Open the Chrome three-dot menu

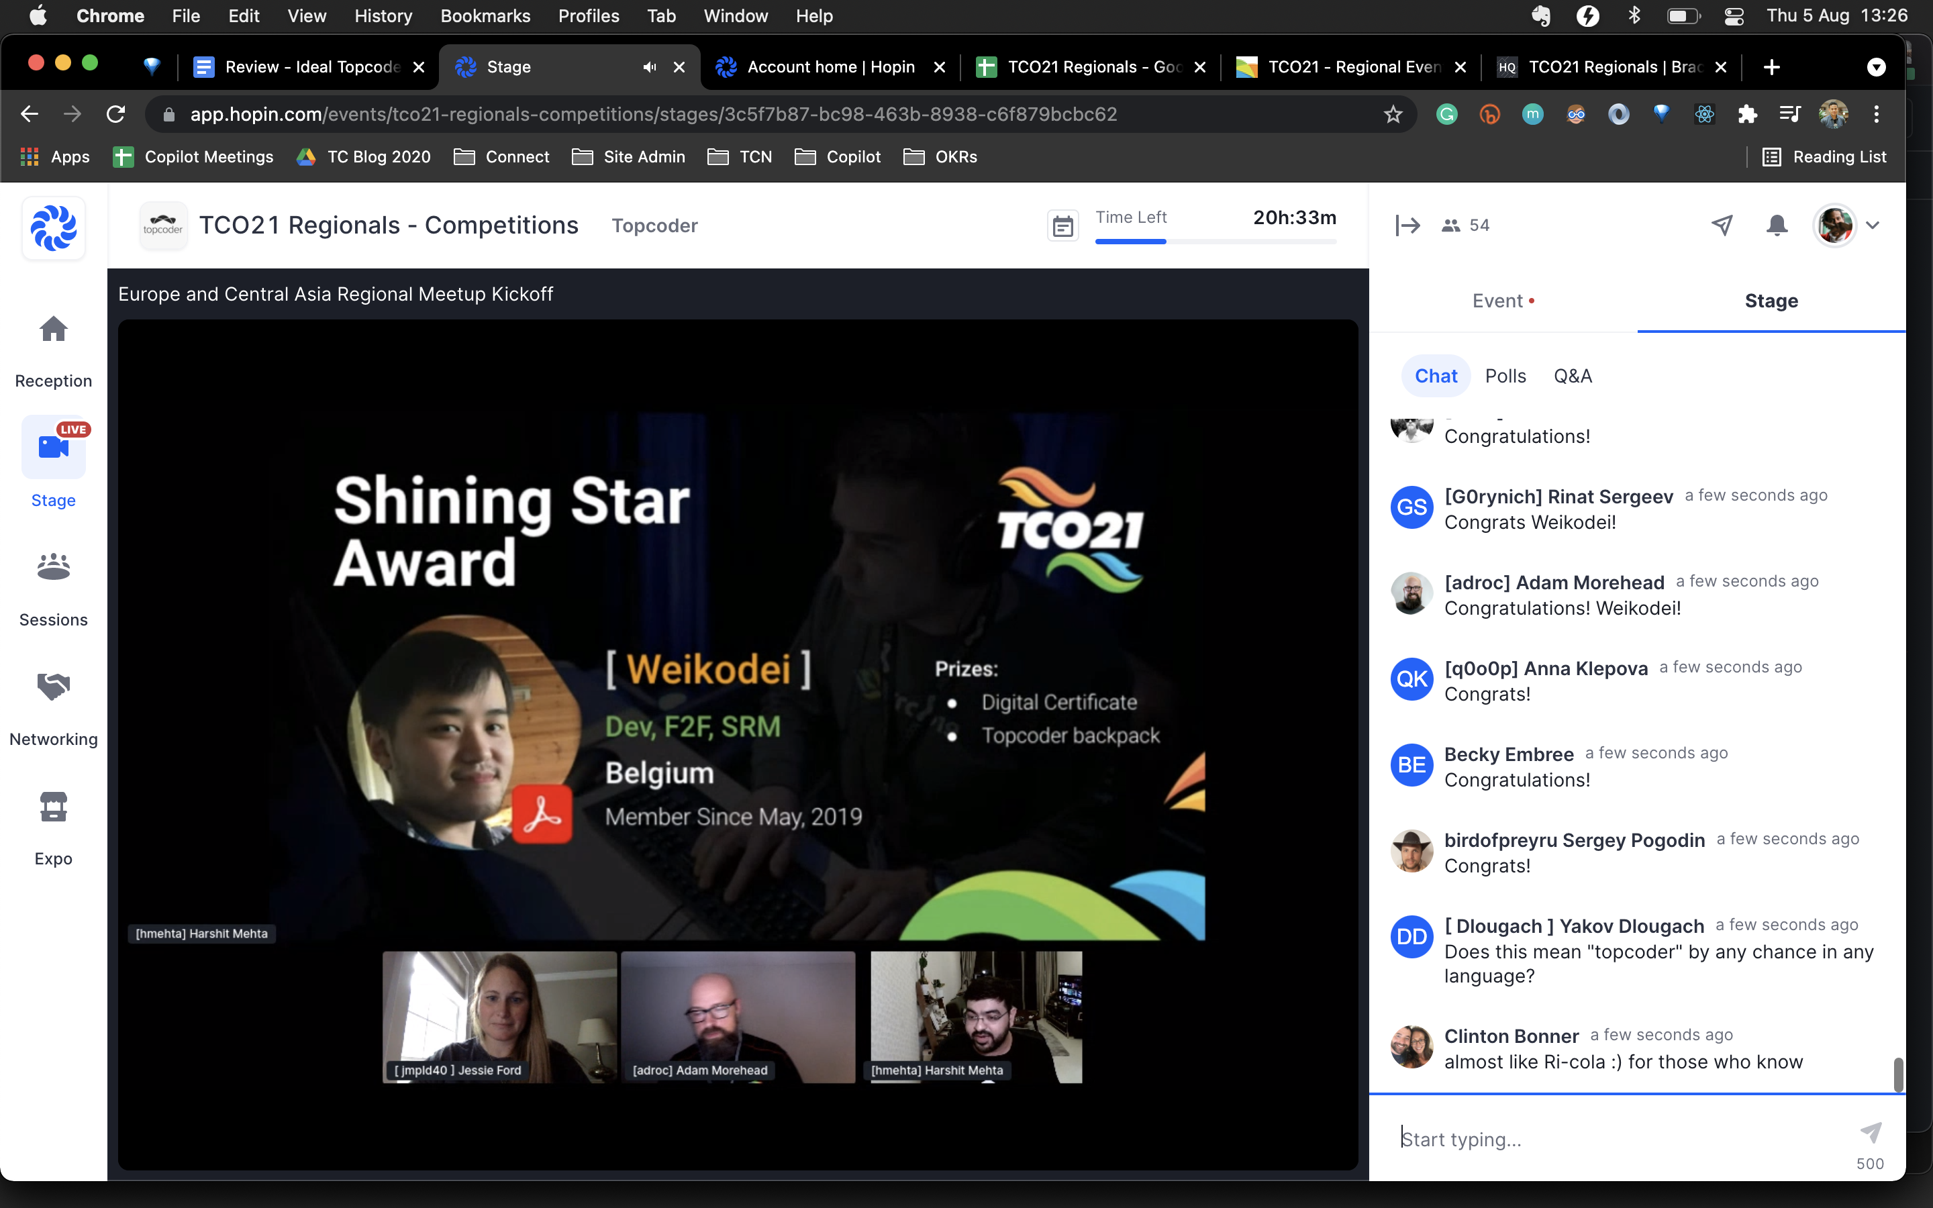[x=1877, y=114]
